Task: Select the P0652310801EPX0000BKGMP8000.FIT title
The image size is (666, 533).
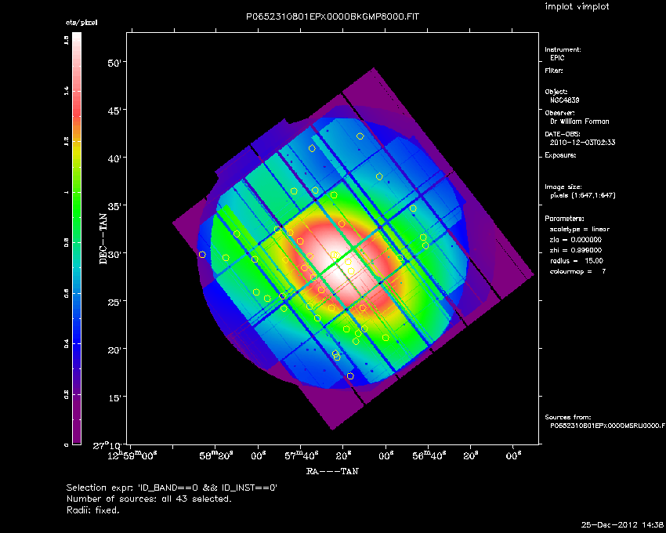Action: [332, 17]
